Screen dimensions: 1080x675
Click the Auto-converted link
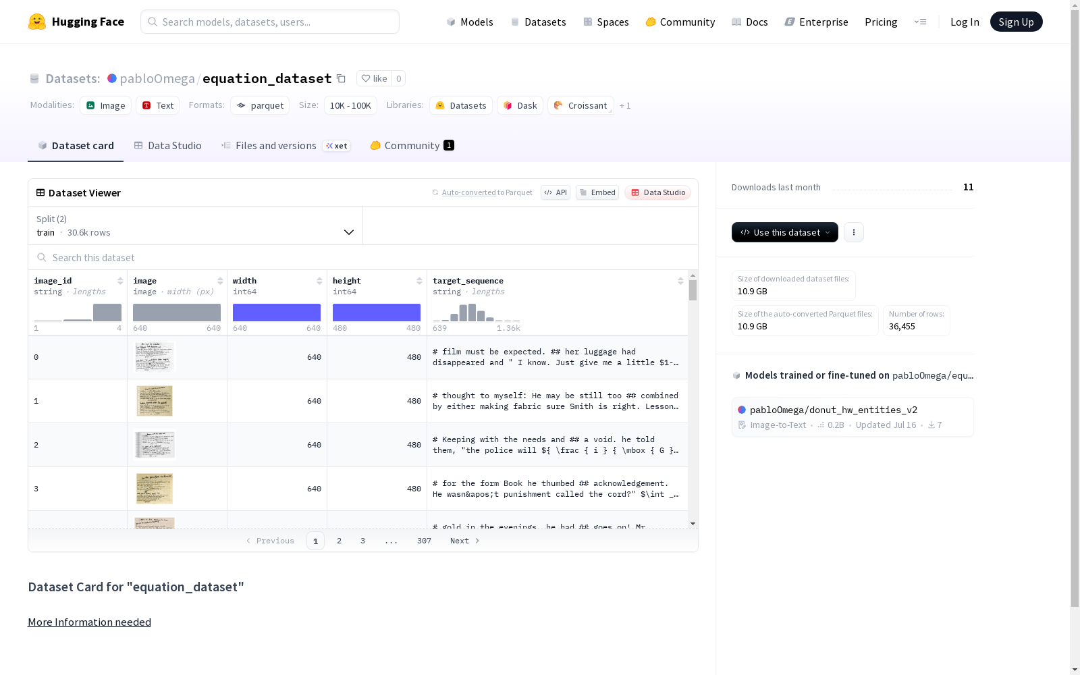pos(468,192)
